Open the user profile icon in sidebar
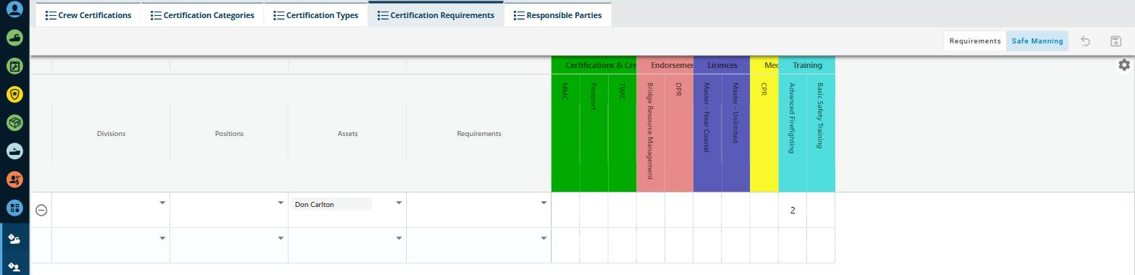 coord(14,10)
